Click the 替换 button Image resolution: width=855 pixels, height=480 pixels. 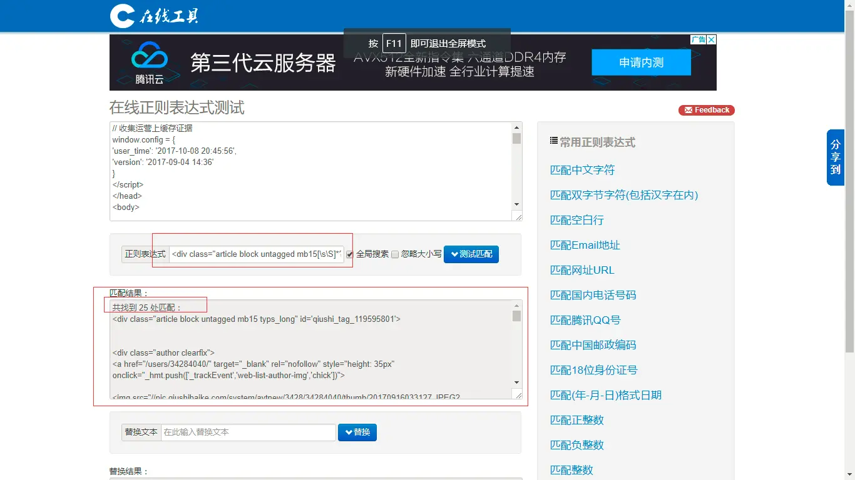(357, 432)
